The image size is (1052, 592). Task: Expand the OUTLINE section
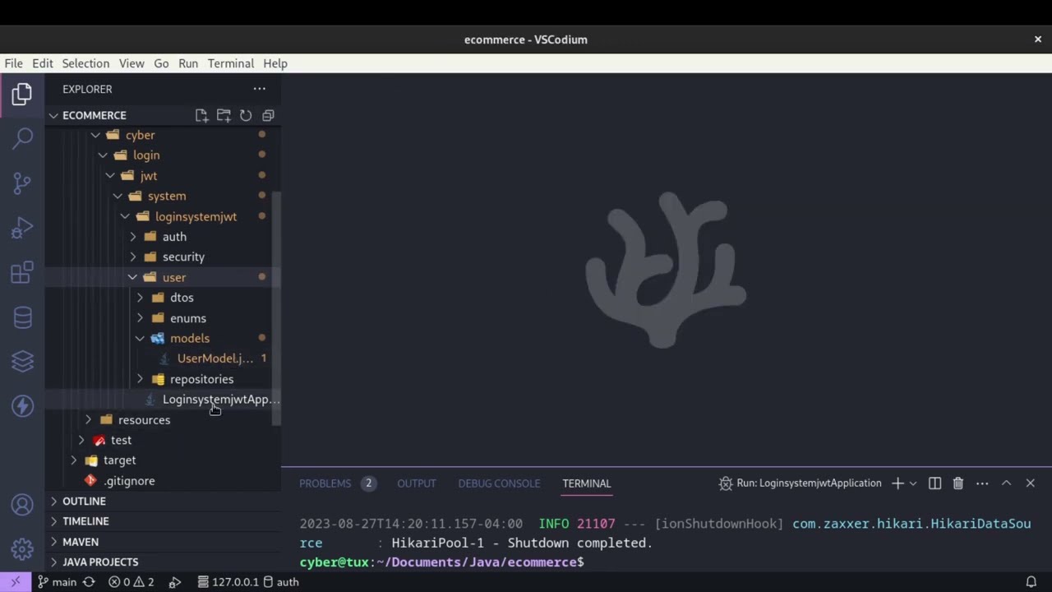[163, 501]
